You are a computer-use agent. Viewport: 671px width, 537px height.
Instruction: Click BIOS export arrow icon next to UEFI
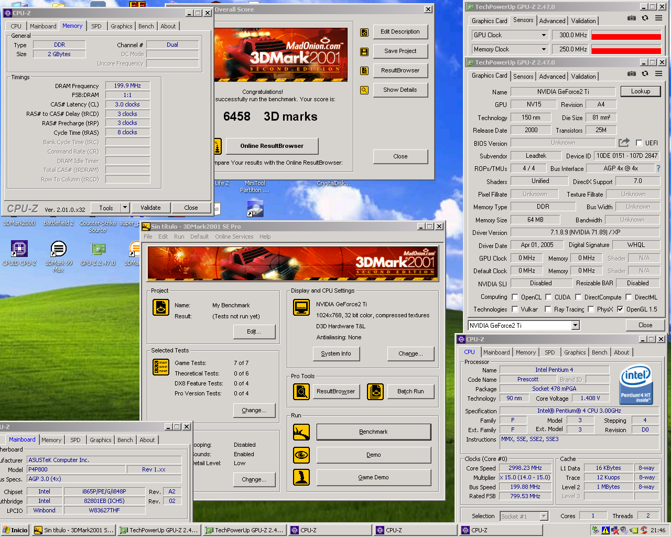pyautogui.click(x=624, y=142)
